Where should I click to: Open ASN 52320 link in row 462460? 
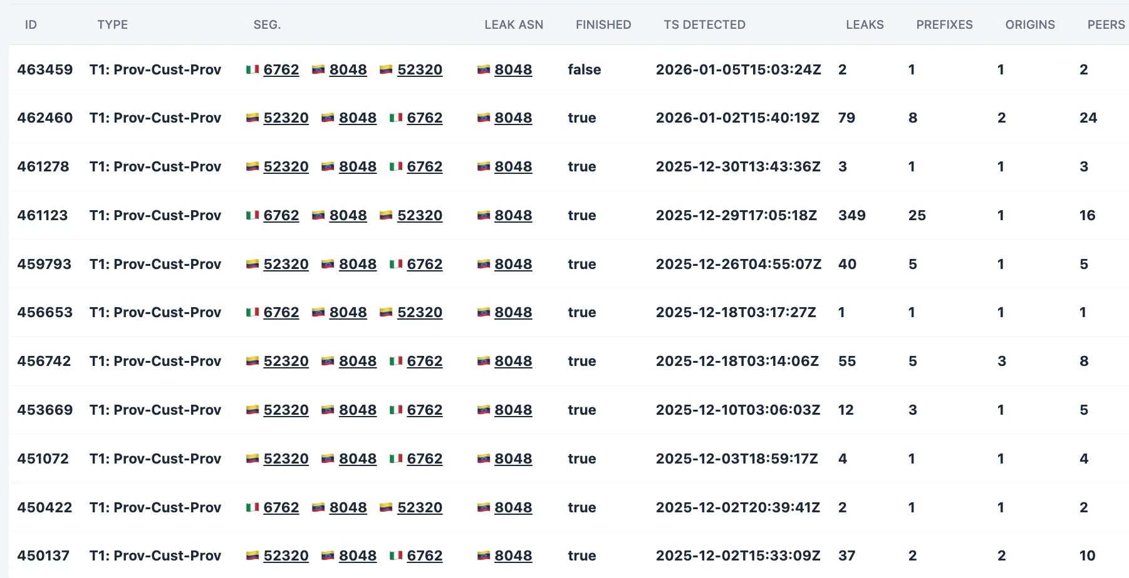tap(286, 118)
